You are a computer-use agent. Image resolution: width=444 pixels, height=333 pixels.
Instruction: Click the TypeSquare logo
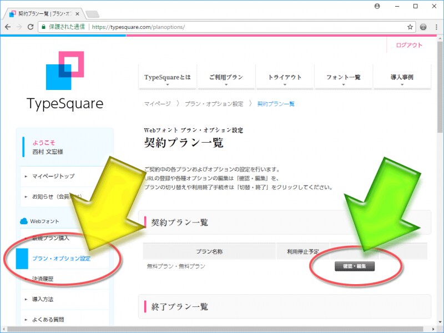click(64, 81)
